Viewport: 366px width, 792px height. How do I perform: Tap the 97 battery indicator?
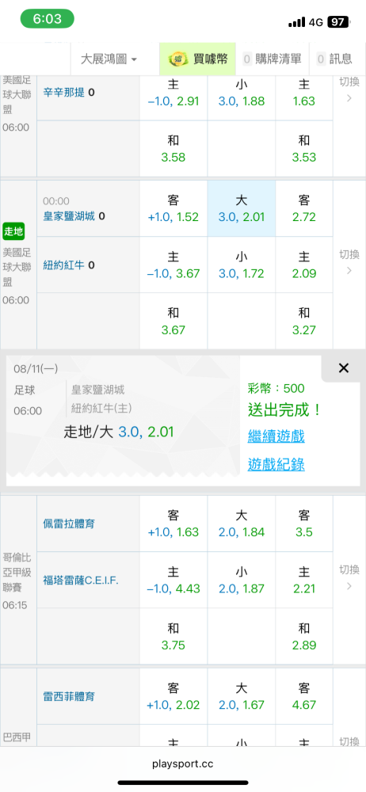coord(338,22)
